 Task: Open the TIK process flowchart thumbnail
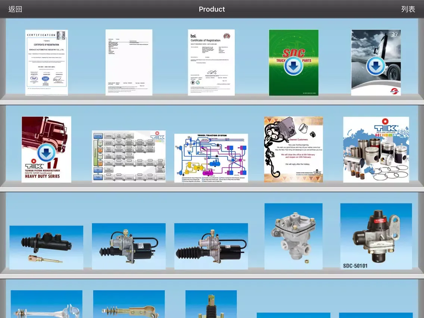(x=129, y=156)
